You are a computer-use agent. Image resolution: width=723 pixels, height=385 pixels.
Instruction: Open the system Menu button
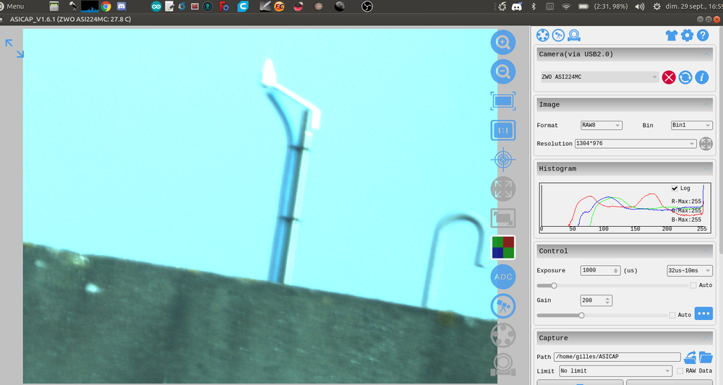click(12, 7)
